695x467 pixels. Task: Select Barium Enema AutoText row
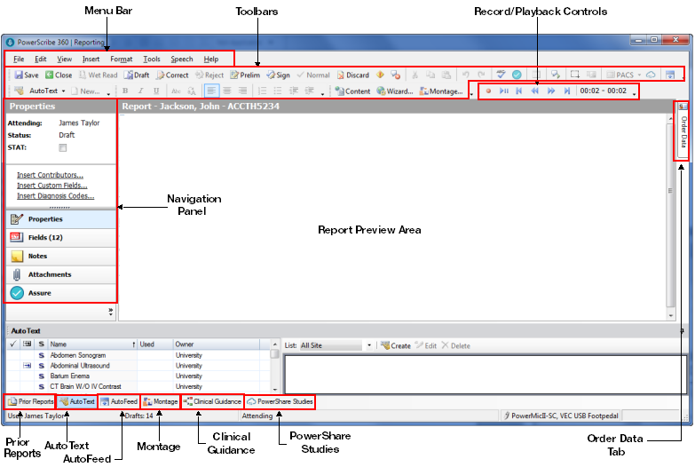point(138,376)
